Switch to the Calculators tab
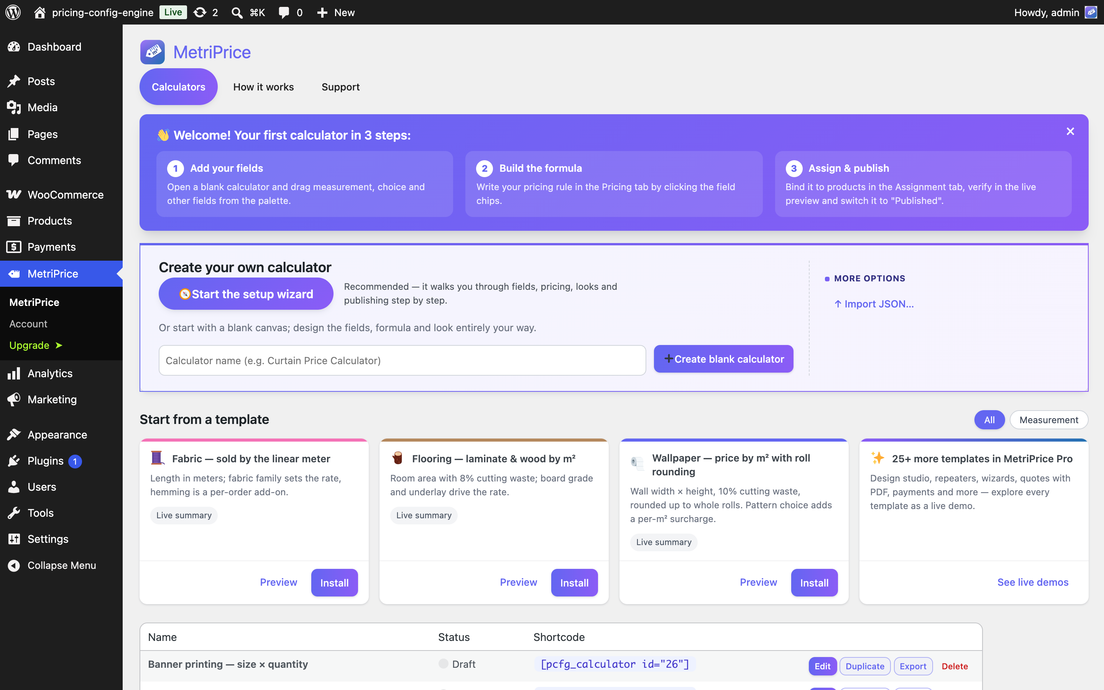This screenshot has height=690, width=1104. [x=178, y=87]
